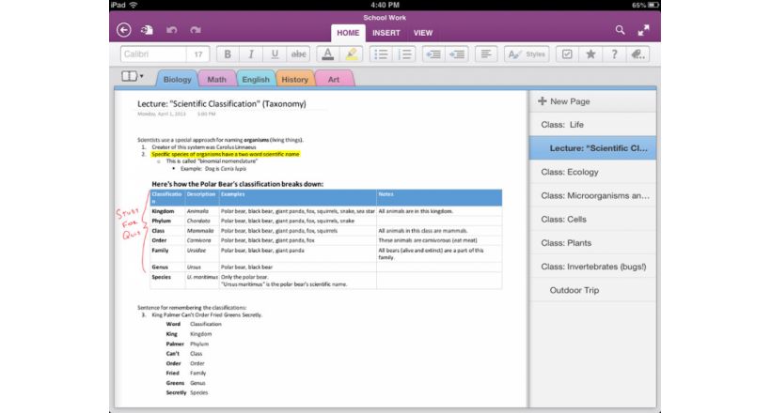The image size is (771, 413).
Task: Increase the indent level
Action: click(x=457, y=54)
